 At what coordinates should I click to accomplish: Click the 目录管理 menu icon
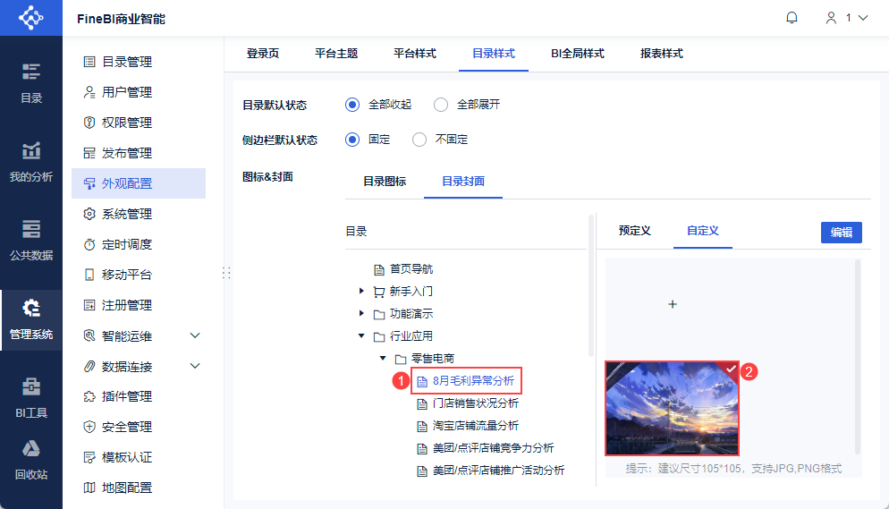click(89, 62)
